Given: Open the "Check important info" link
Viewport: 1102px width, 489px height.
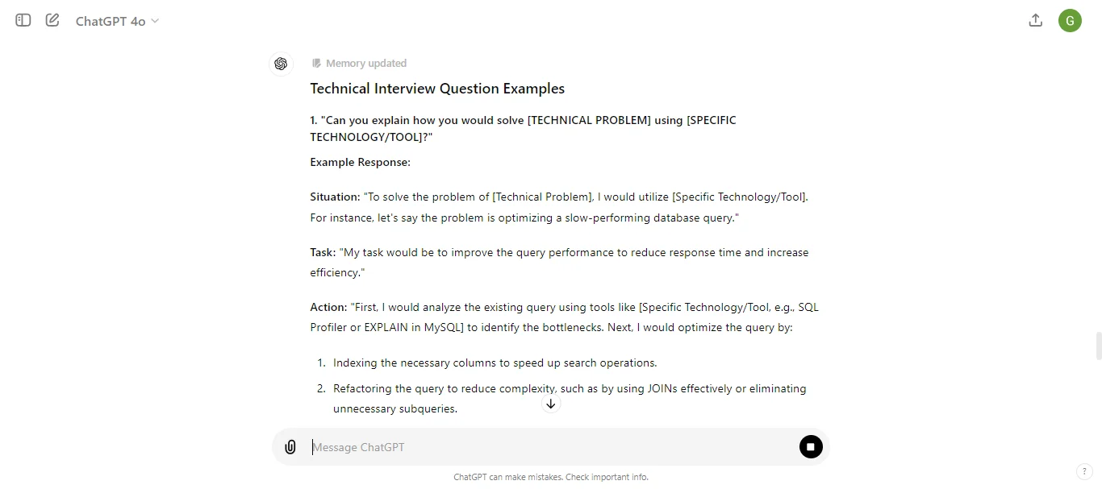Looking at the screenshot, I should click(x=606, y=477).
